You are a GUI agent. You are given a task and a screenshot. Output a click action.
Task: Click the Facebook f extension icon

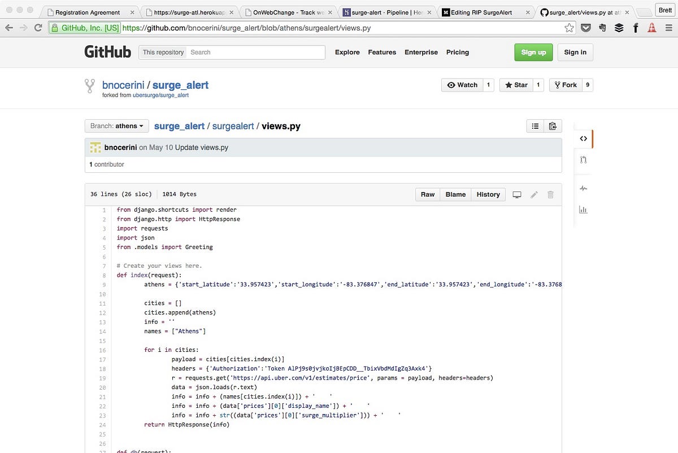click(x=636, y=28)
